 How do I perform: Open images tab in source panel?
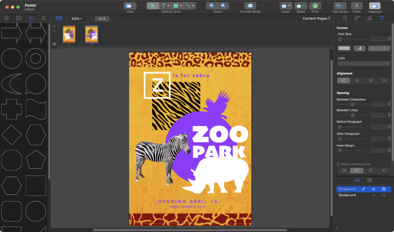(x=19, y=18)
